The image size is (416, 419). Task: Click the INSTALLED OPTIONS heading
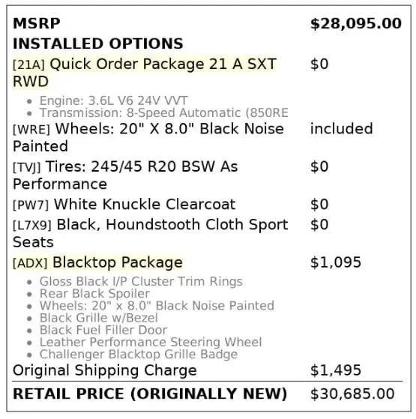(97, 43)
